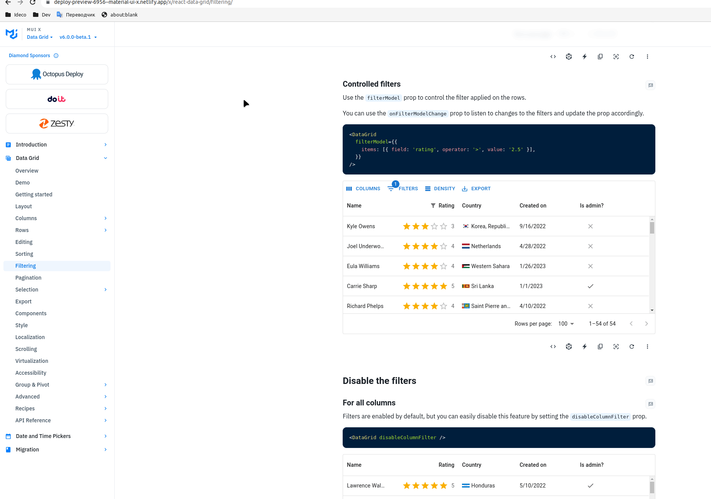The width and height of the screenshot is (711, 499).
Task: Open the Octopus Deploy sponsor link
Action: coord(57,74)
